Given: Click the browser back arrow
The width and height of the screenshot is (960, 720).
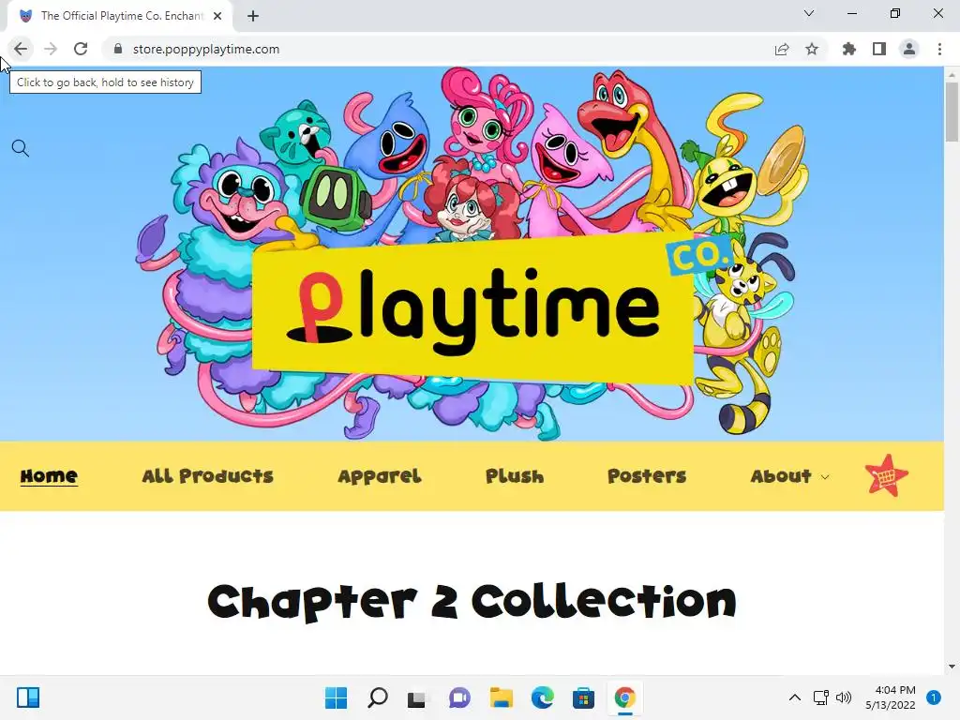Looking at the screenshot, I should (21, 49).
